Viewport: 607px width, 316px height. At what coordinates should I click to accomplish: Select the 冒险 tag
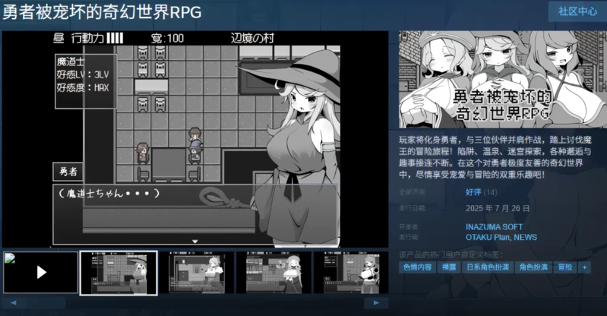click(565, 268)
